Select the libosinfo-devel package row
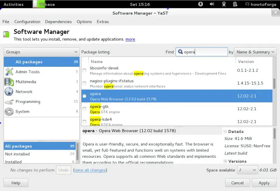This screenshot has width=280, height=191. pos(177,71)
